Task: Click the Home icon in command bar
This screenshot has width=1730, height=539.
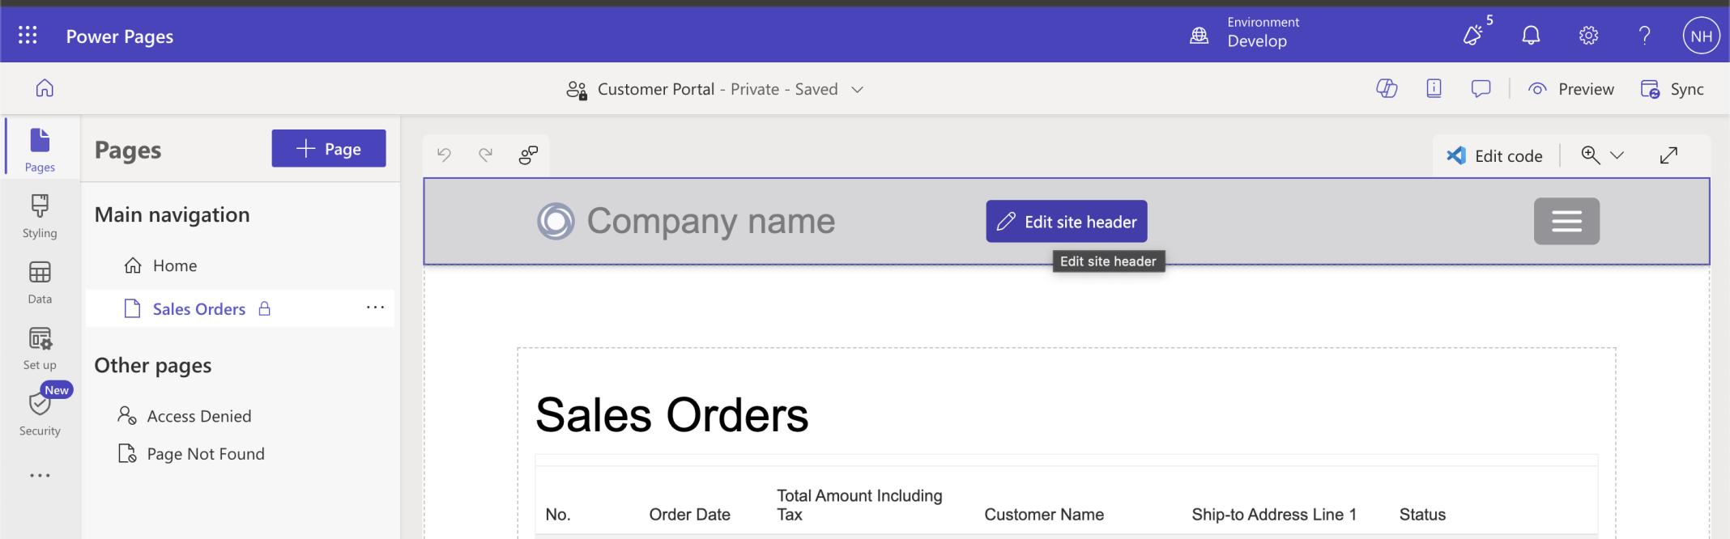Action: point(45,88)
